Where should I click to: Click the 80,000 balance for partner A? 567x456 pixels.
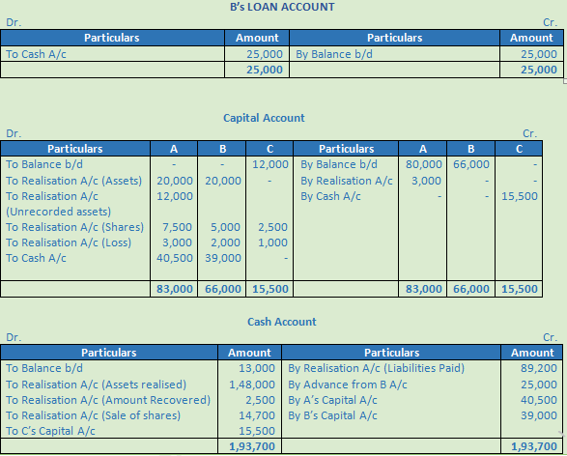point(423,164)
